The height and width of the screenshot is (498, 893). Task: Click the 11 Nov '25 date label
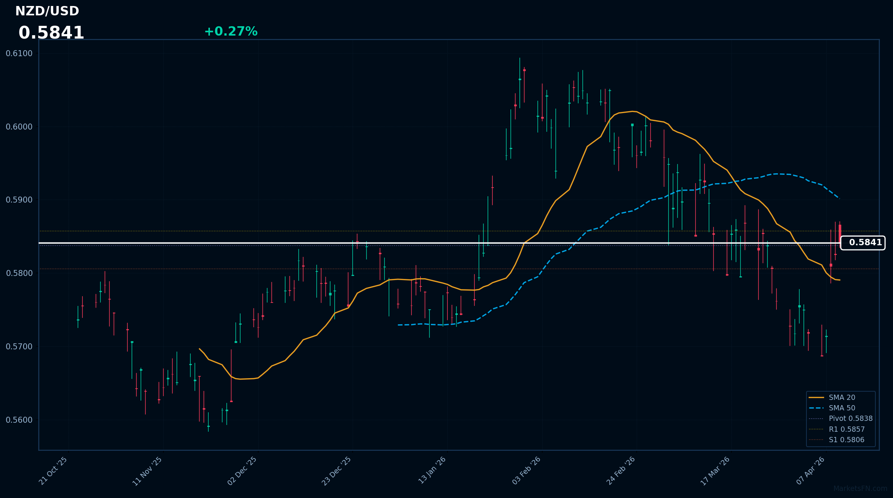147,471
